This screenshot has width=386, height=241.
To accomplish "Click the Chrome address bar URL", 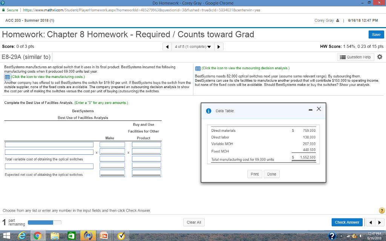I will coord(142,10).
